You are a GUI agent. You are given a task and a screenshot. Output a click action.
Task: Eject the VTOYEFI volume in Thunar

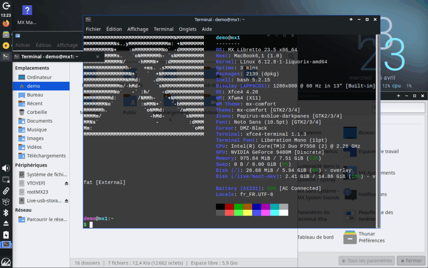66,183
